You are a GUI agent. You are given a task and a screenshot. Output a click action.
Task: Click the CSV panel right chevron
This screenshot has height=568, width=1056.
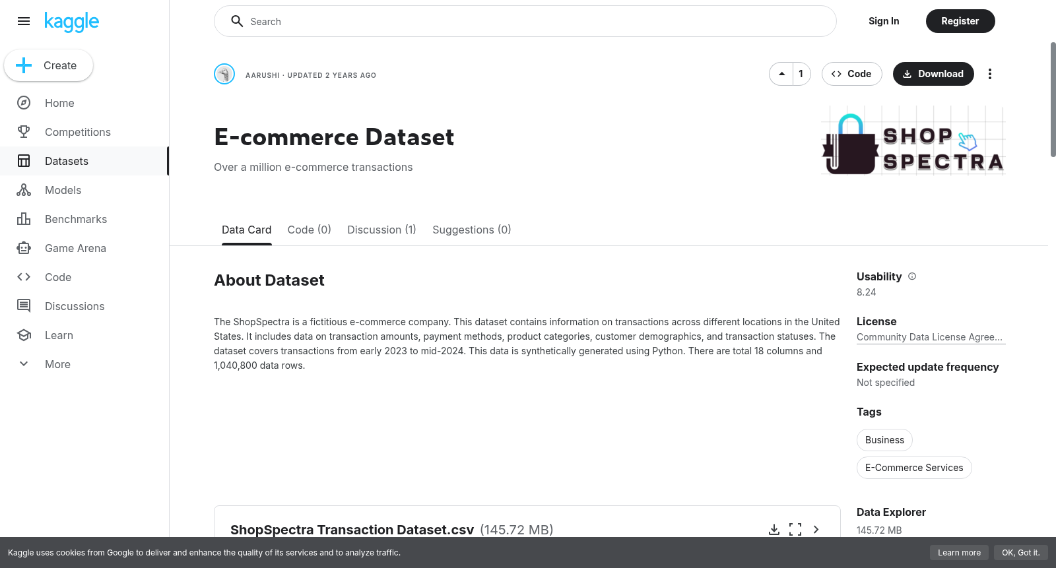816,530
